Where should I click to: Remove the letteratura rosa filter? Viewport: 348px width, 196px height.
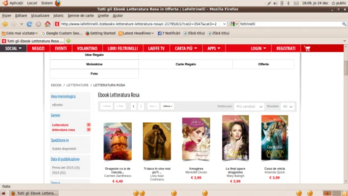click(88, 130)
